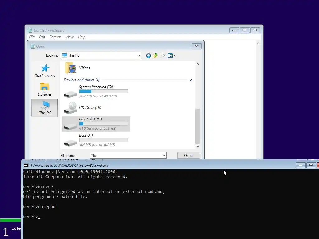The image size is (319, 239).
Task: Maximize the Notepad window
Action: click(x=245, y=30)
